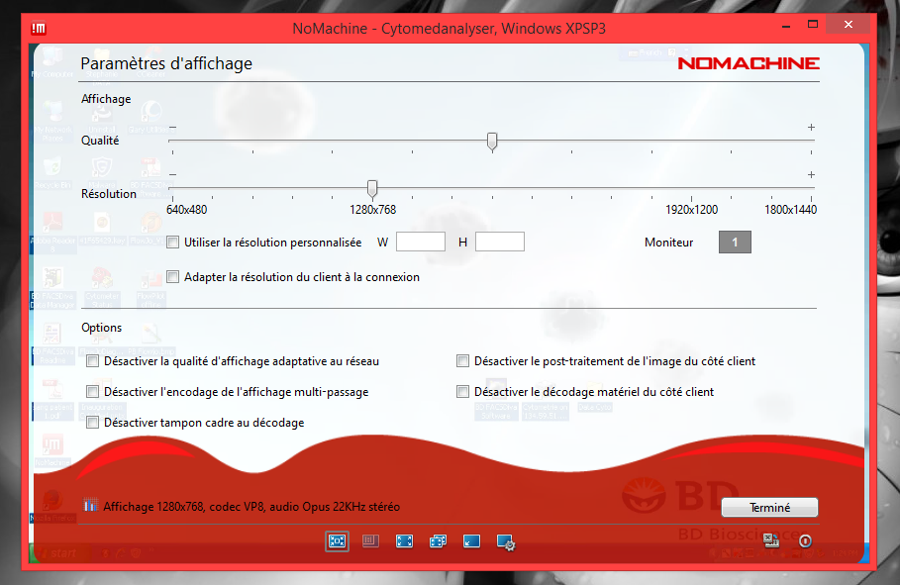The height and width of the screenshot is (585, 900).
Task: Decrease quality with the Qualité minus sign
Action: pos(172,127)
